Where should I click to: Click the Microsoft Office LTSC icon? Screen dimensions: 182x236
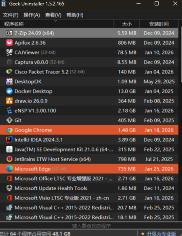point(9,178)
